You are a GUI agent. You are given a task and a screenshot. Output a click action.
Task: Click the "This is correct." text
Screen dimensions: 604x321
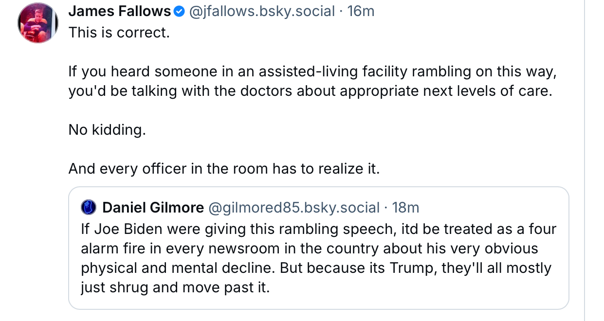click(x=119, y=33)
